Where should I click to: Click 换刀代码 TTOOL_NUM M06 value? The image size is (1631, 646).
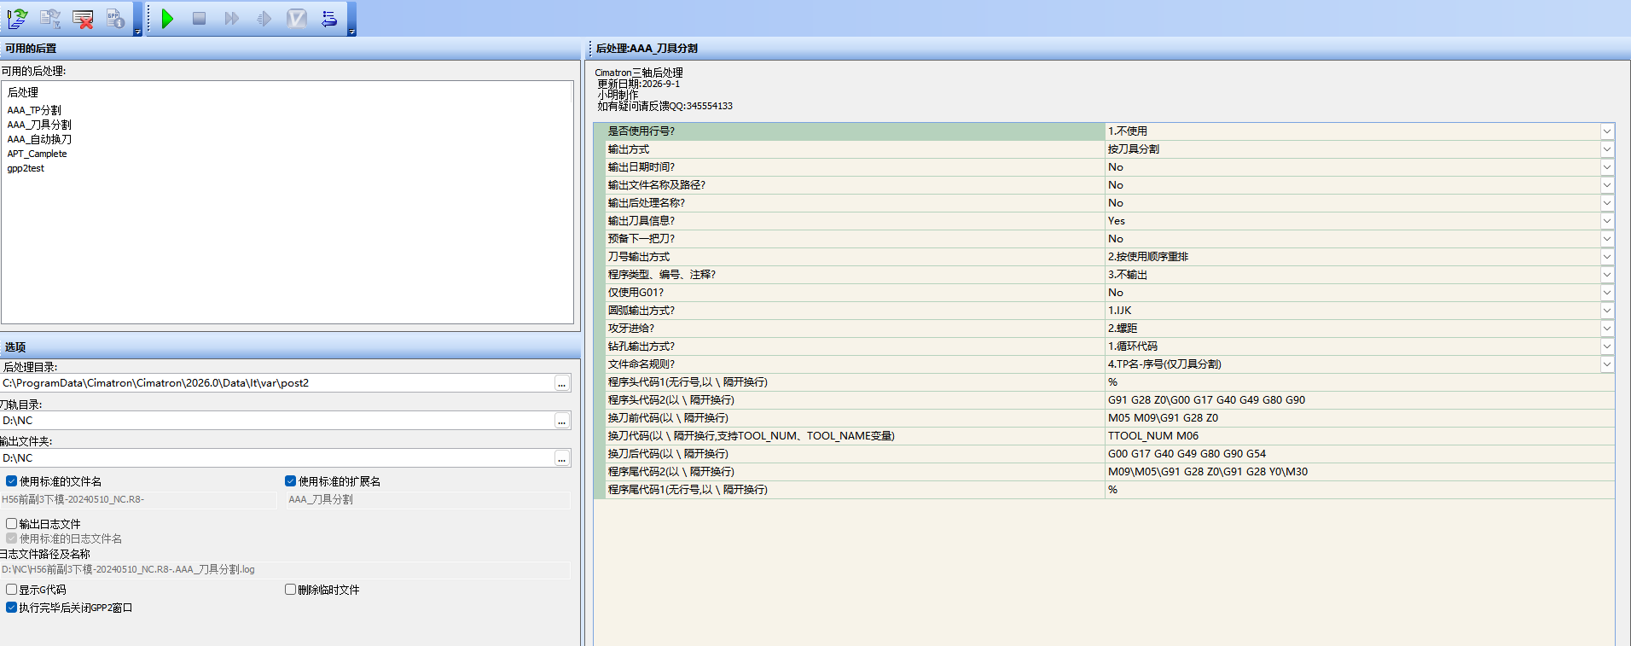[x=1359, y=436]
